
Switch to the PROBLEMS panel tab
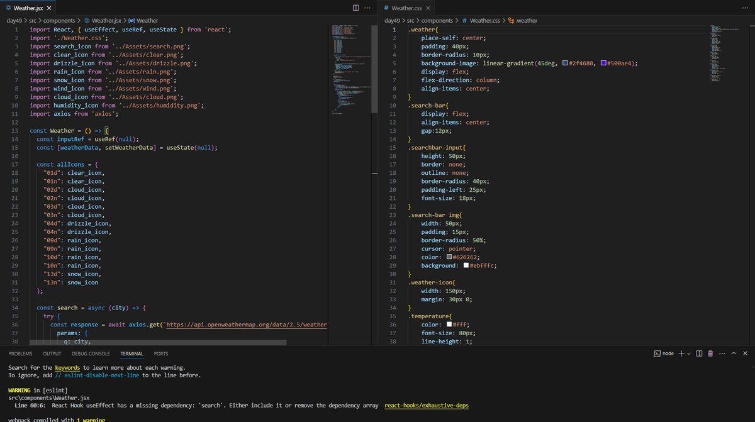click(x=20, y=353)
